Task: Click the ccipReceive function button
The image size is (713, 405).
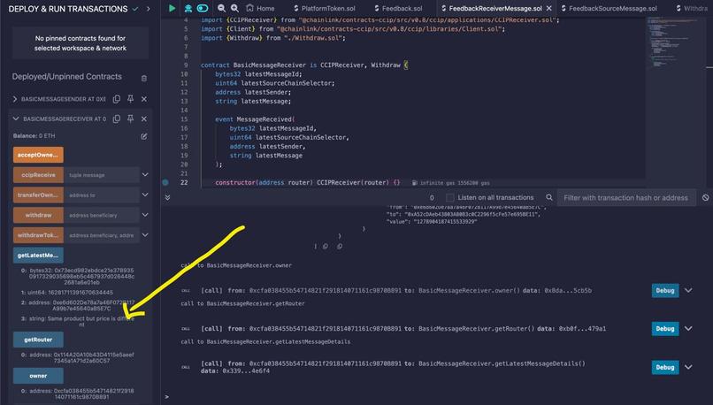Action: tap(38, 174)
